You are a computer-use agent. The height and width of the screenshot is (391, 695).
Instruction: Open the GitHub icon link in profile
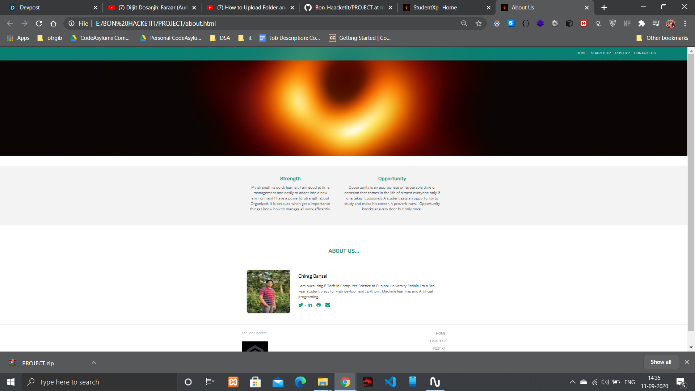pos(319,305)
